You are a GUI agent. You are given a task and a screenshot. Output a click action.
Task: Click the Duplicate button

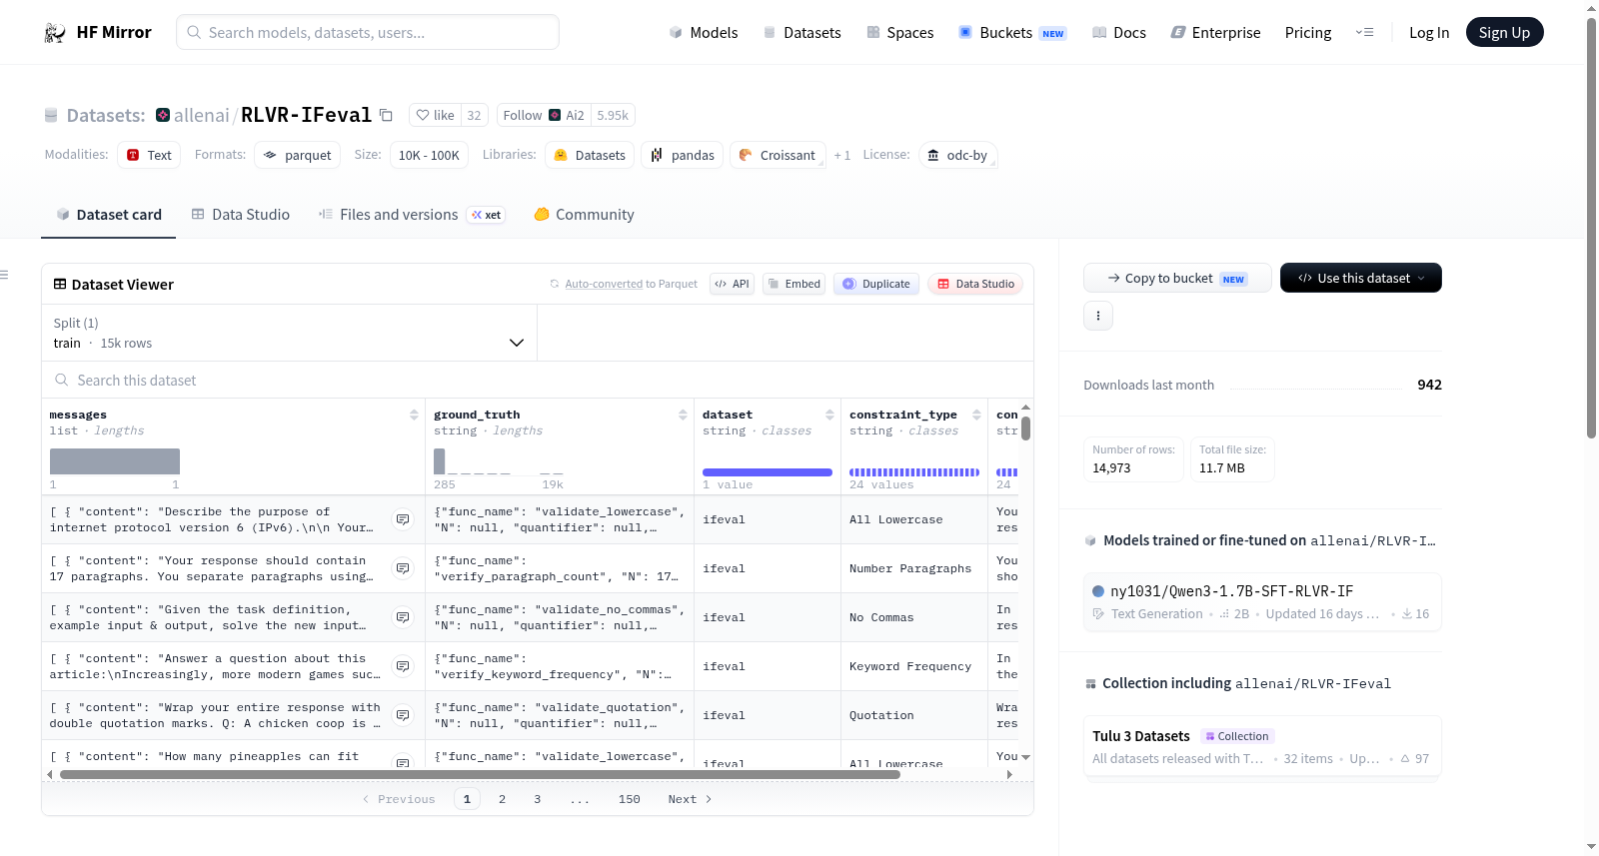point(876,284)
